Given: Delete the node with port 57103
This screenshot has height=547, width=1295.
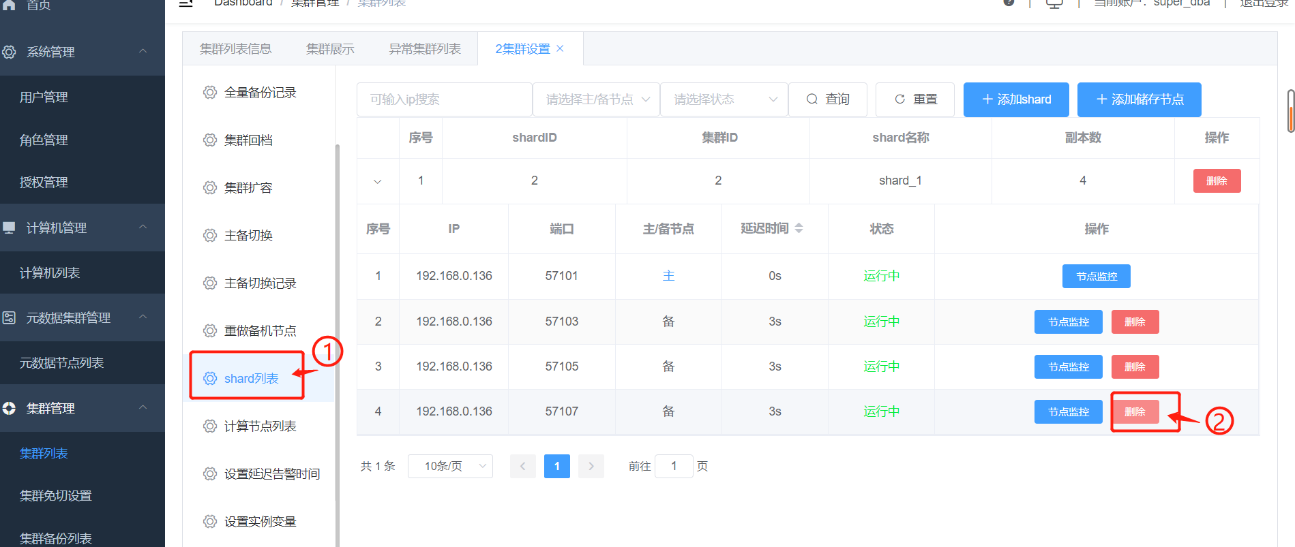Looking at the screenshot, I should tap(1135, 322).
